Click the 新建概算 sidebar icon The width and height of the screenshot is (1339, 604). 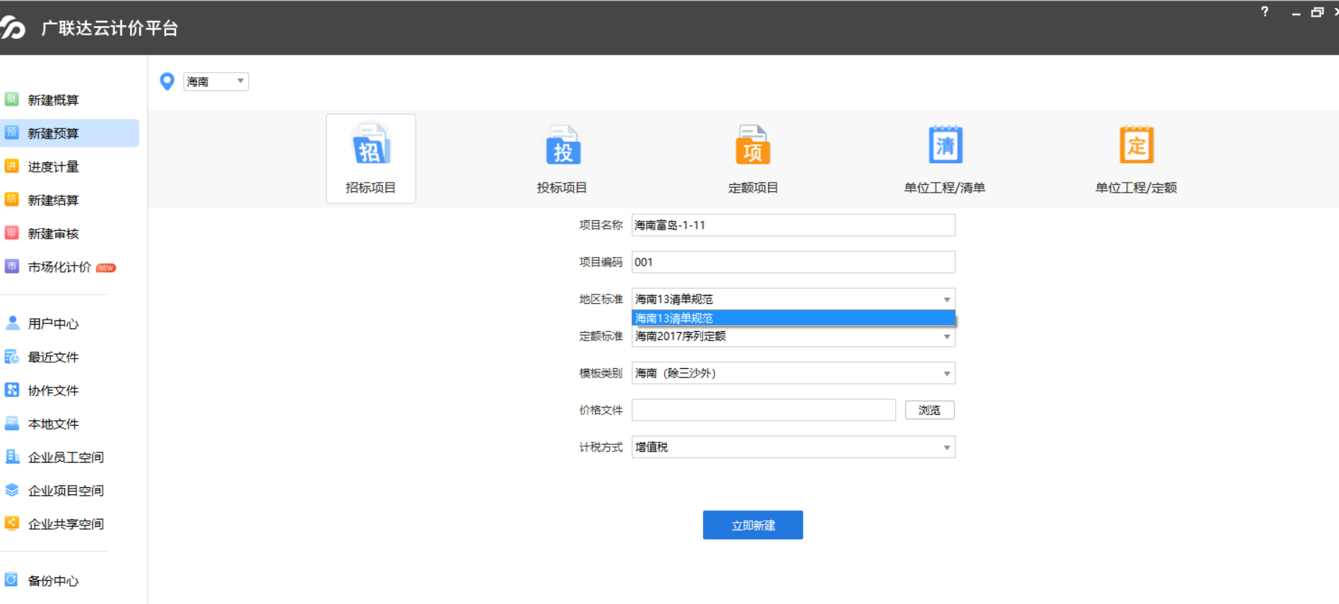tap(12, 99)
